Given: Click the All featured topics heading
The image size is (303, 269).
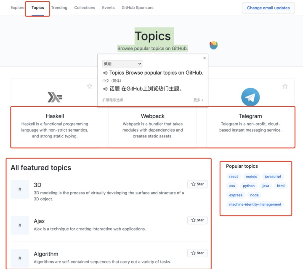Looking at the screenshot, I should tap(41, 168).
